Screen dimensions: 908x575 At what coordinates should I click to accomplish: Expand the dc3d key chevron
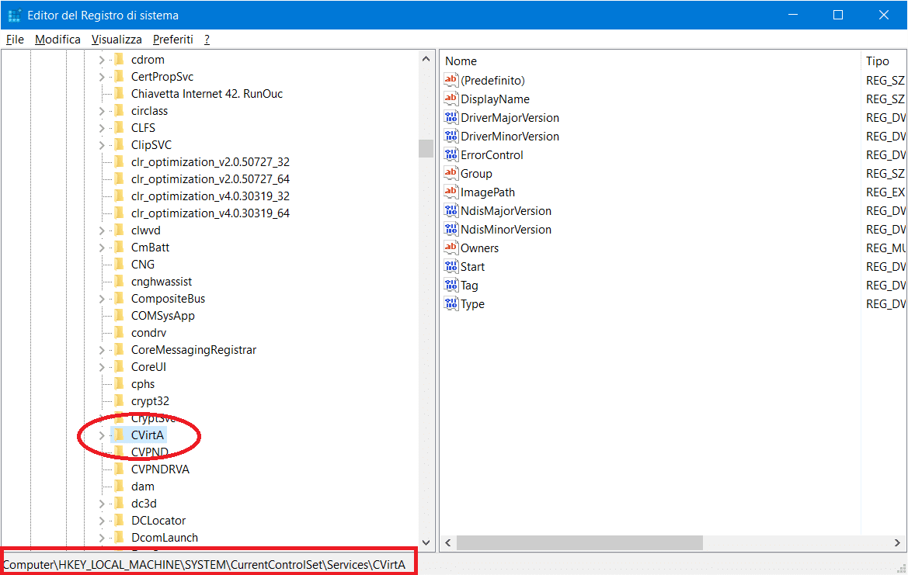click(101, 504)
